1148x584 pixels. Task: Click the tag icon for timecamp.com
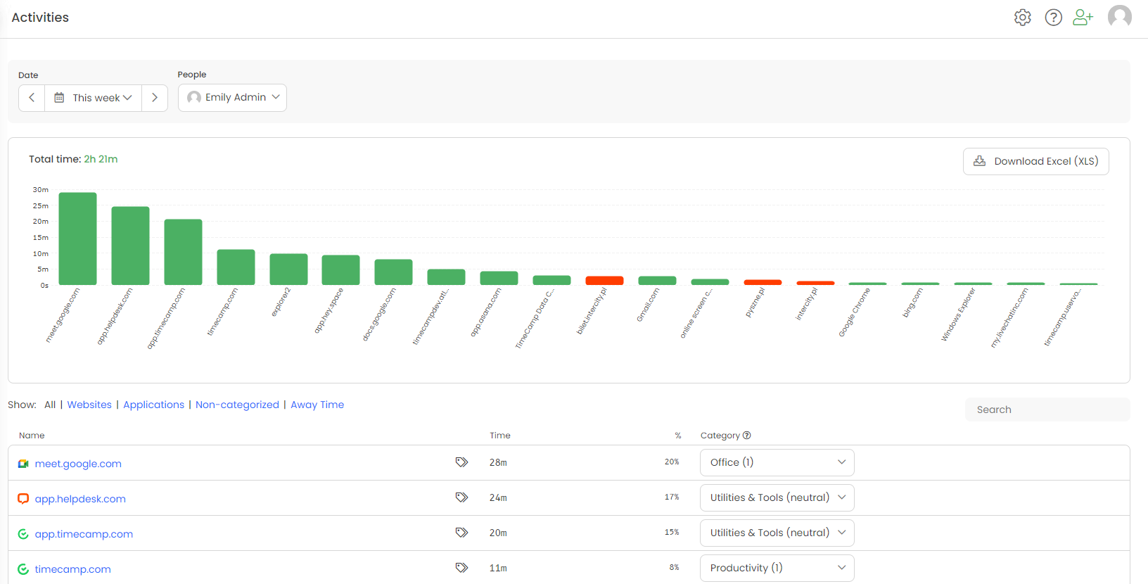(x=461, y=568)
